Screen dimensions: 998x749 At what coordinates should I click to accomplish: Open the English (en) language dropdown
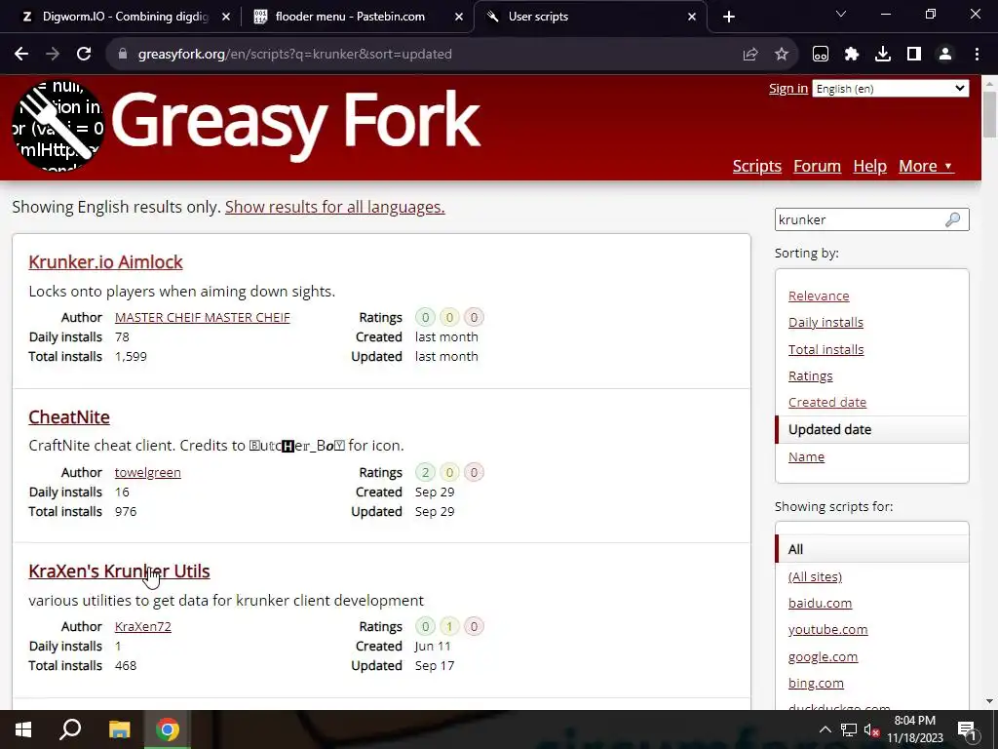(891, 89)
